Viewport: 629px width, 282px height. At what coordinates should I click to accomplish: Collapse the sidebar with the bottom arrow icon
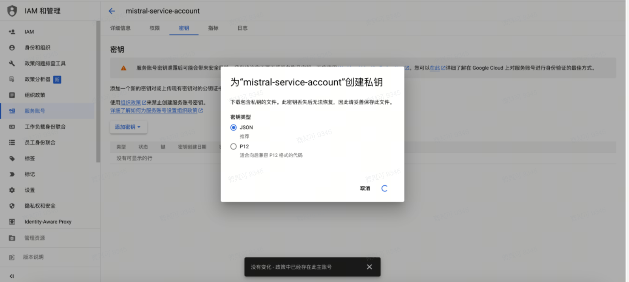(x=12, y=276)
